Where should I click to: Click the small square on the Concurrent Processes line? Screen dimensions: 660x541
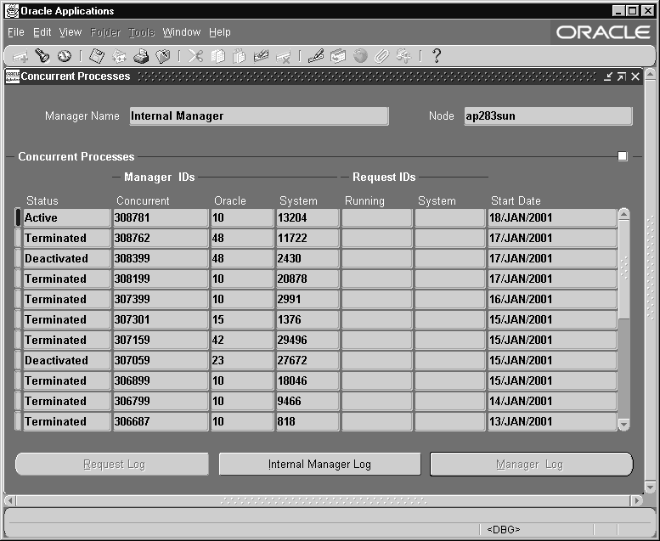[623, 156]
